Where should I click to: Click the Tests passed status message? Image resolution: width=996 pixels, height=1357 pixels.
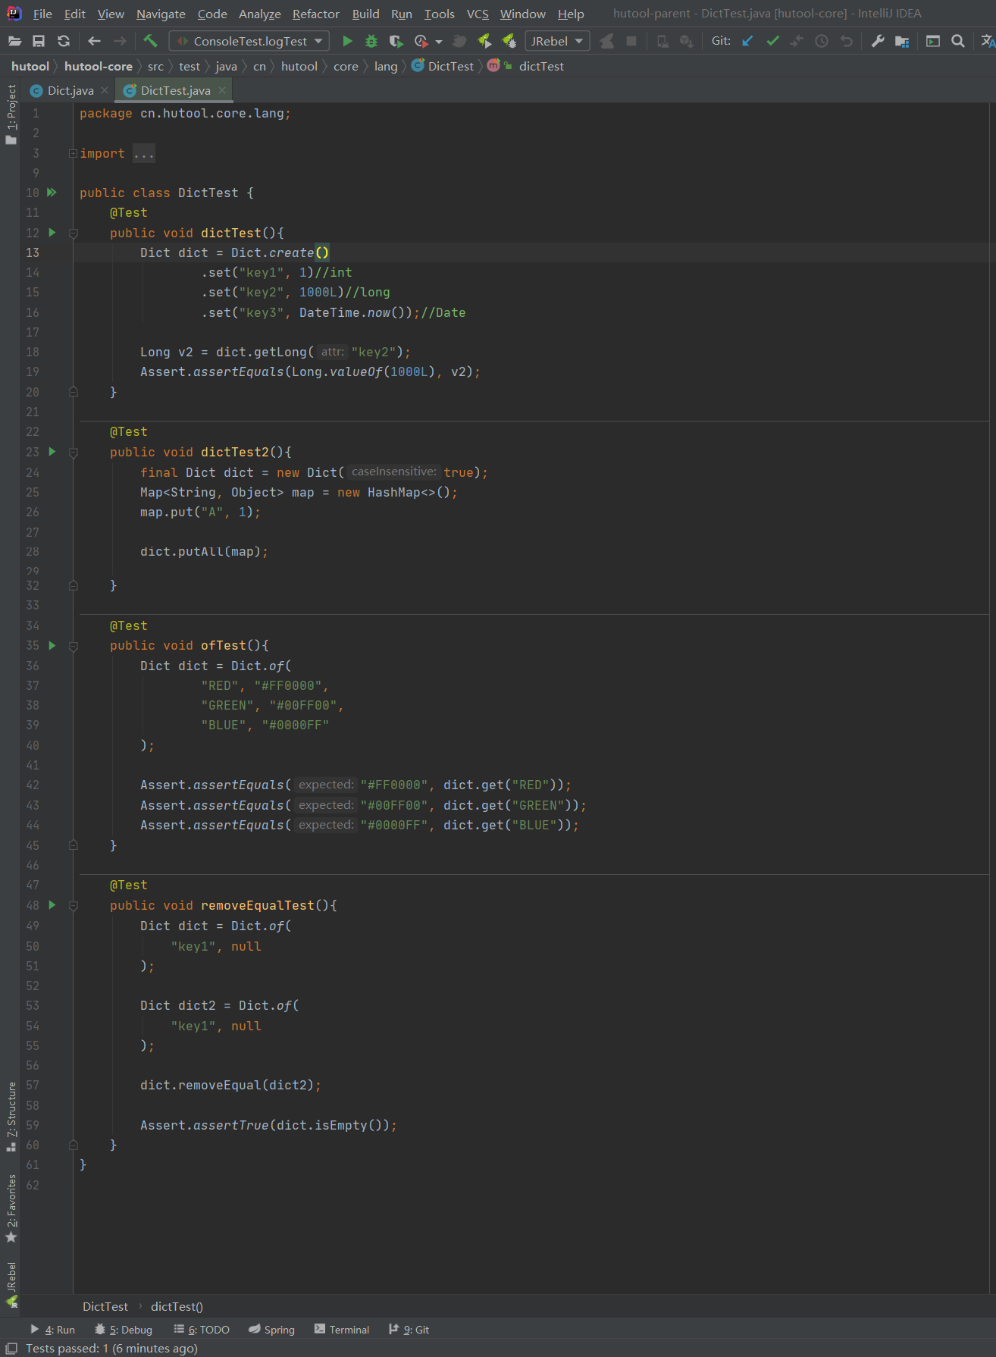click(111, 1348)
